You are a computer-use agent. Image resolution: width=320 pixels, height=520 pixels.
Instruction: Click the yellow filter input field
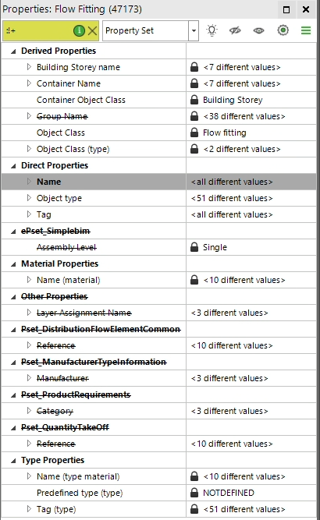point(37,31)
